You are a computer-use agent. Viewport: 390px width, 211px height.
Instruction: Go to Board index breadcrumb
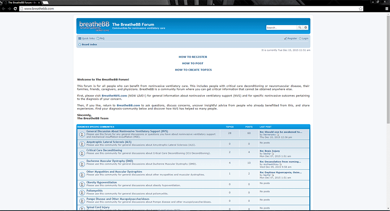pyautogui.click(x=88, y=44)
